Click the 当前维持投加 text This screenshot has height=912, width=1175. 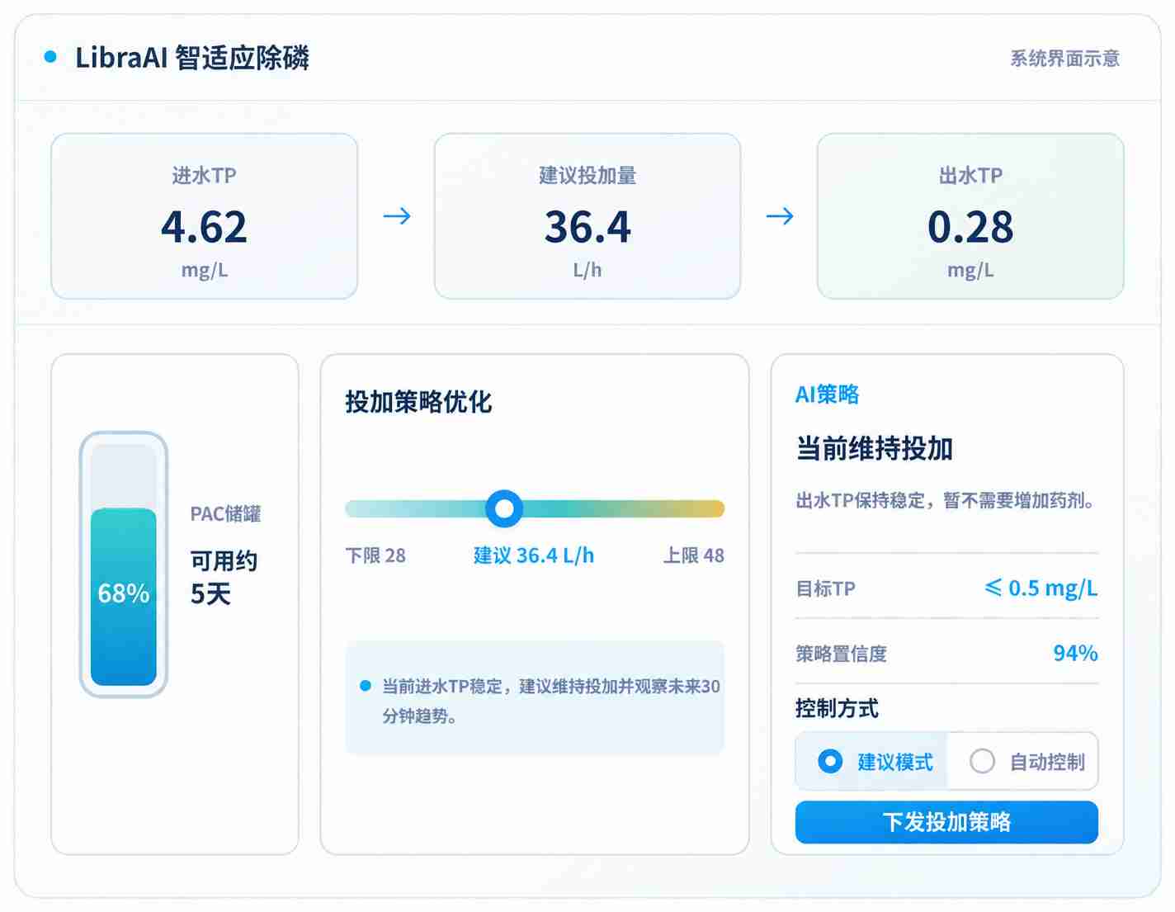point(875,448)
